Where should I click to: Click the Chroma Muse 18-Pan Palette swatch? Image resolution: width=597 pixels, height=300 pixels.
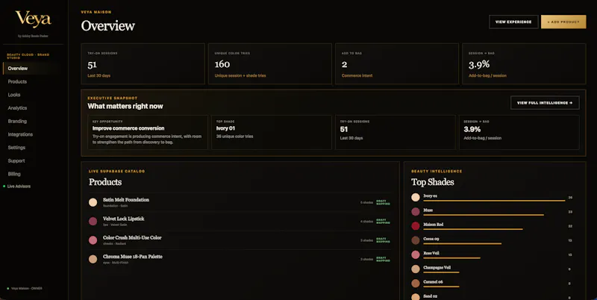[x=93, y=259]
